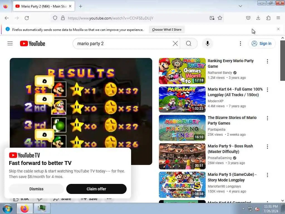Open ProsafiaGaming channel link
Image resolution: width=285 pixels, height=214 pixels.
click(220, 158)
